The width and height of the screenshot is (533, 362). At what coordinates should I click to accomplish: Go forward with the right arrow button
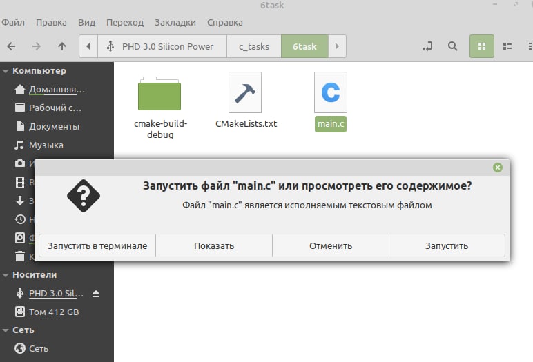click(37, 46)
